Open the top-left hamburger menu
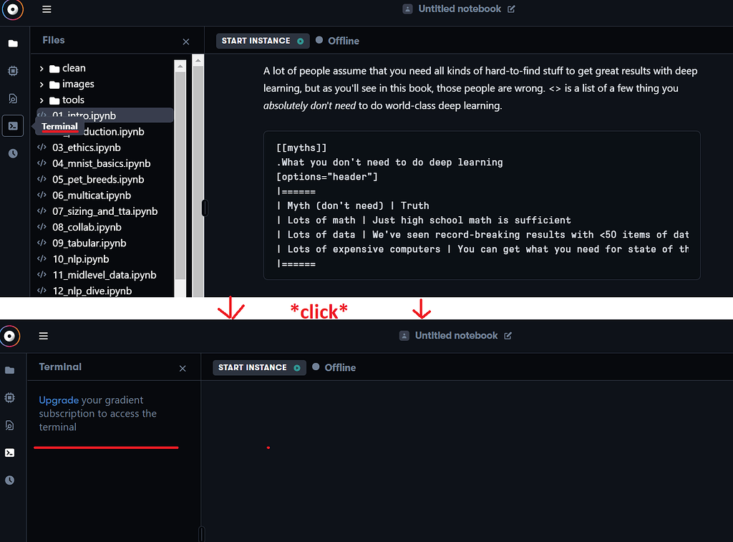This screenshot has width=733, height=542. click(x=47, y=9)
